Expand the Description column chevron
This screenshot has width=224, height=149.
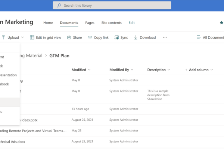(169, 70)
